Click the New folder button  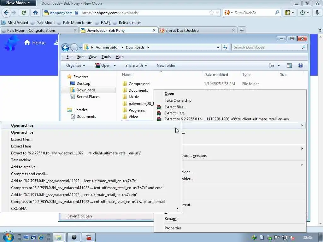[166, 66]
